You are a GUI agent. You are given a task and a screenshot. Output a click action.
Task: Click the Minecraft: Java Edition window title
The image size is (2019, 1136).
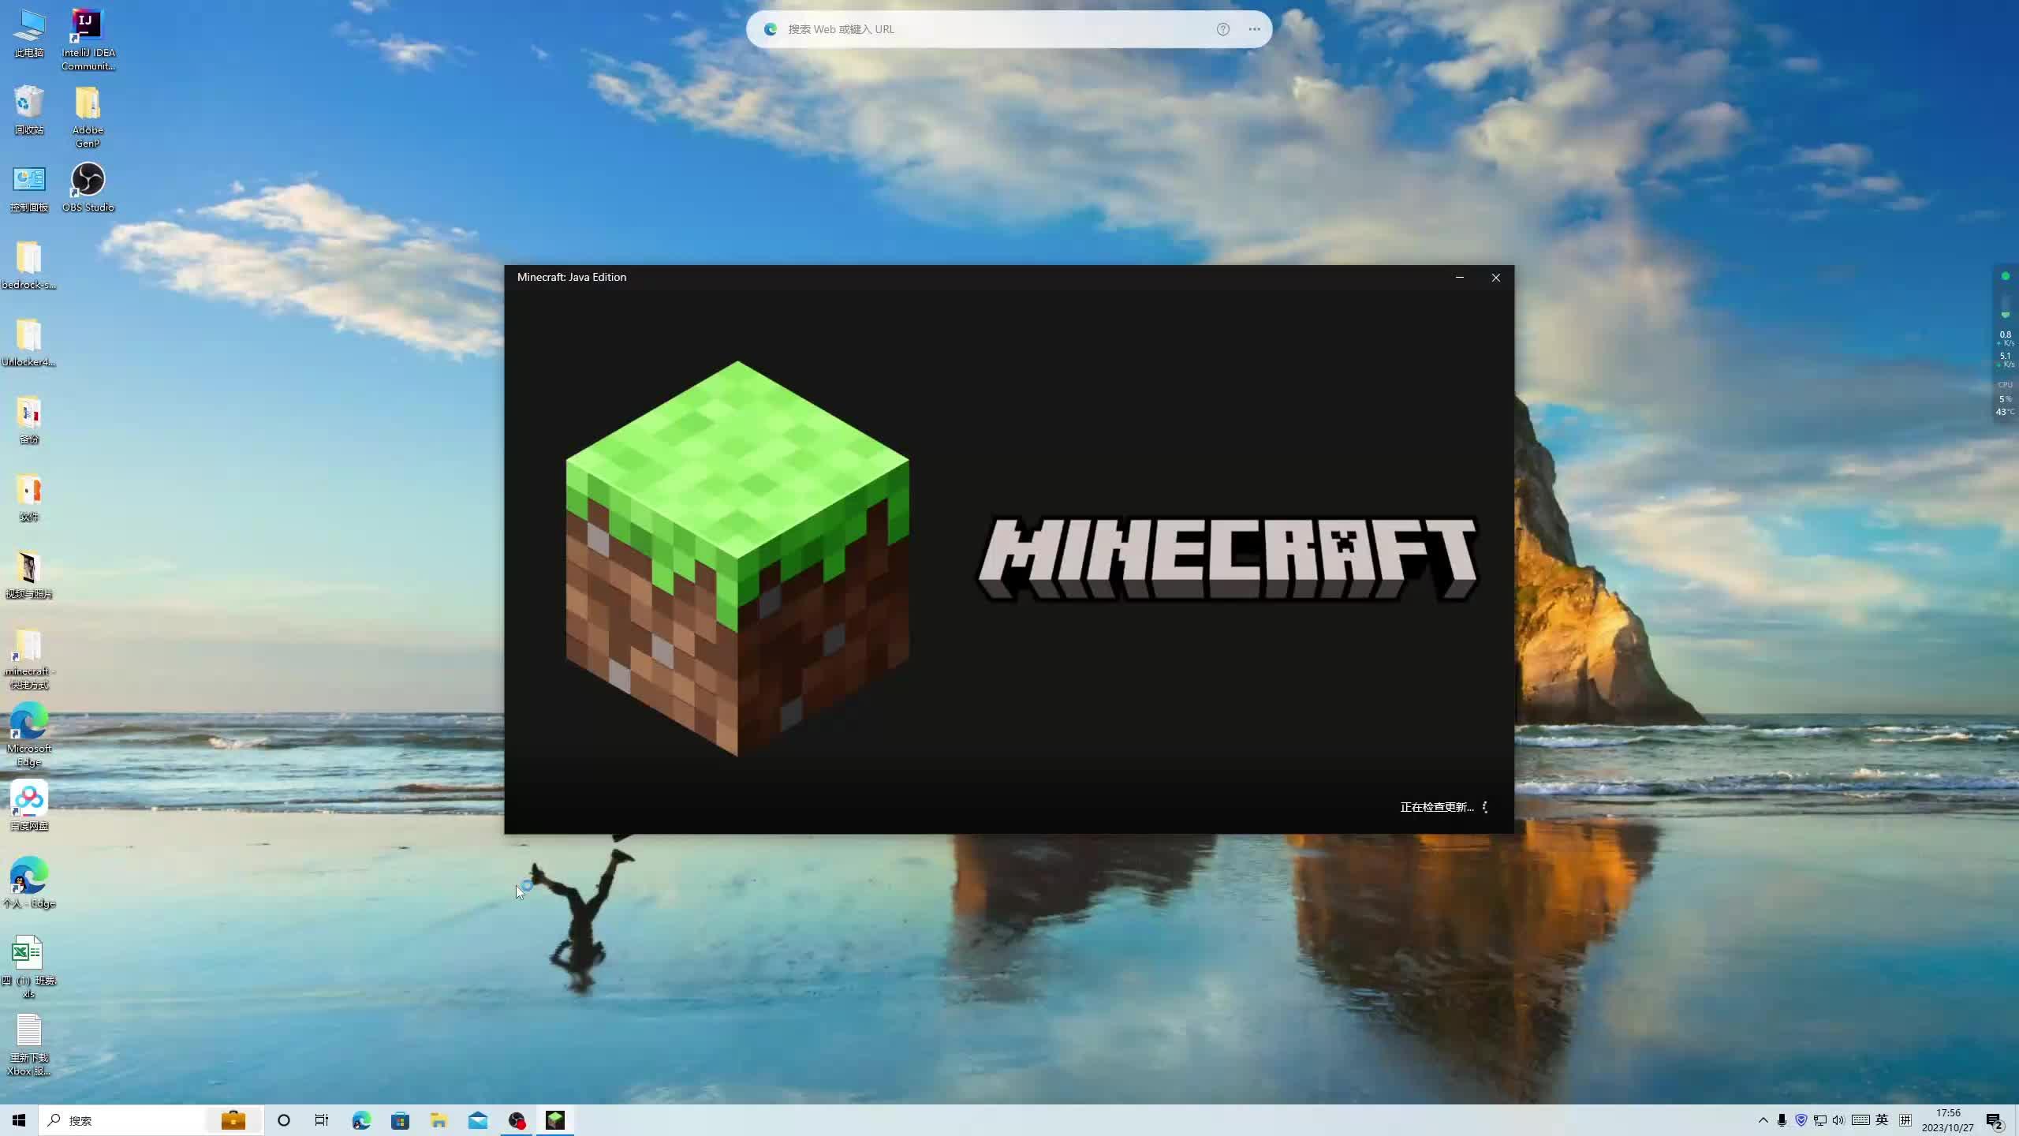[x=572, y=277]
